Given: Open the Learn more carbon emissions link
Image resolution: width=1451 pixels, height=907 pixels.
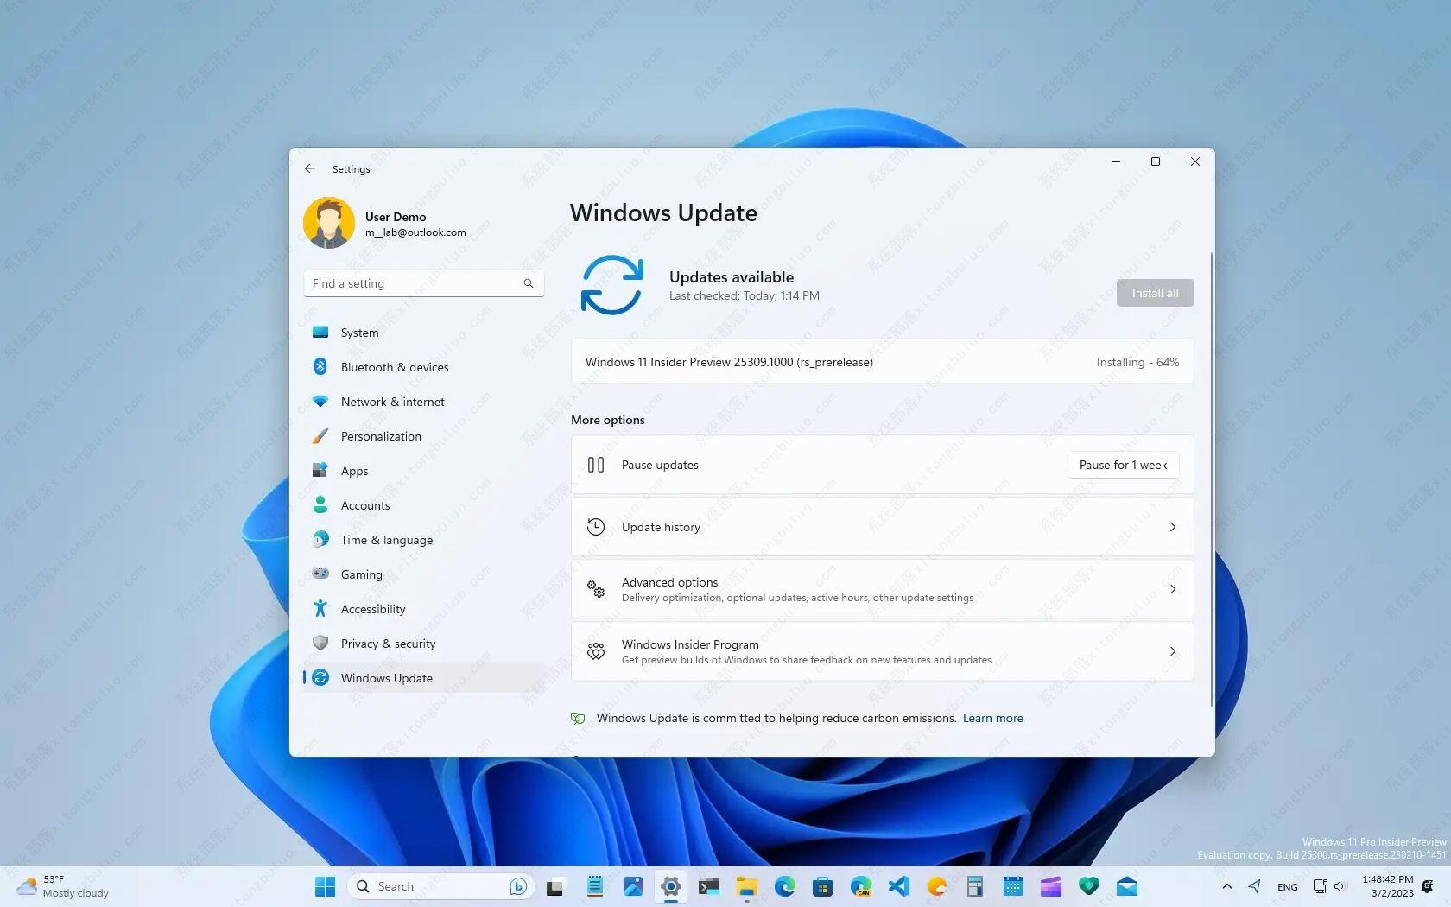Looking at the screenshot, I should point(992,718).
